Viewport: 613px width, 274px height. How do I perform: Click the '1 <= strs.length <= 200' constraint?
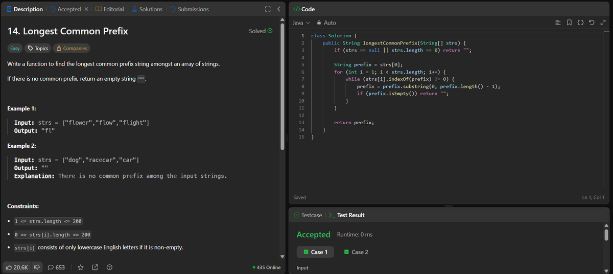tap(49, 221)
